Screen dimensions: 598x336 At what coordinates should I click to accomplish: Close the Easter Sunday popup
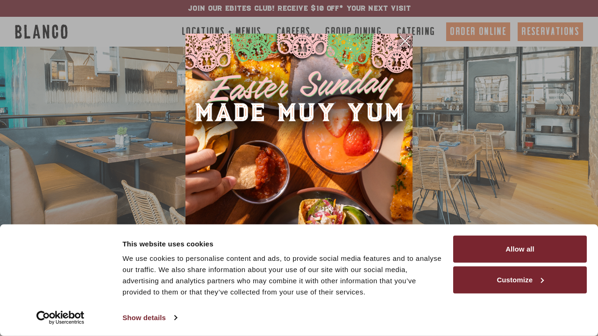404,42
